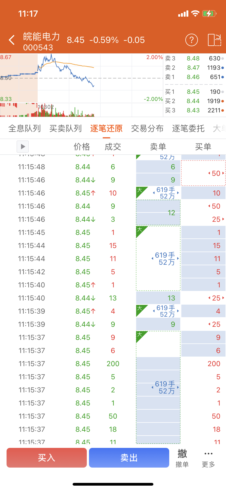
Task: Tap the green 大 badge at 11:15:45
Action: pos(140,229)
